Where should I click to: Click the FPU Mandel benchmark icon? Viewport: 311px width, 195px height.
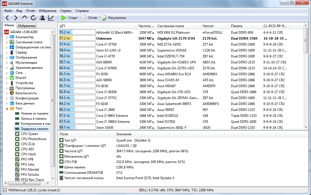coord(17,170)
